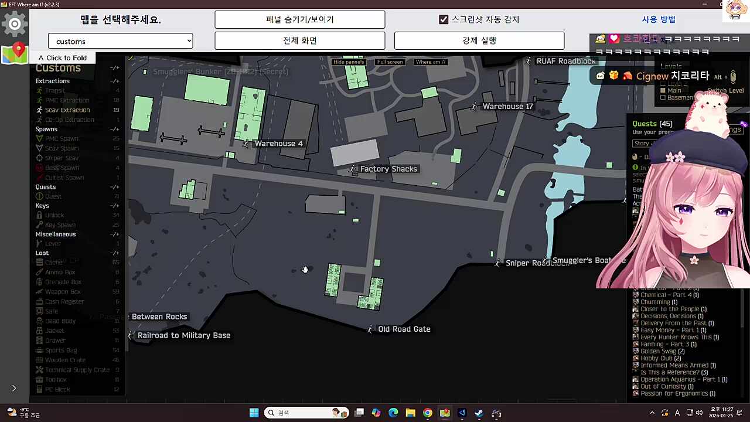Collapse the Spawns section toggle
The width and height of the screenshot is (750, 422).
[115, 129]
